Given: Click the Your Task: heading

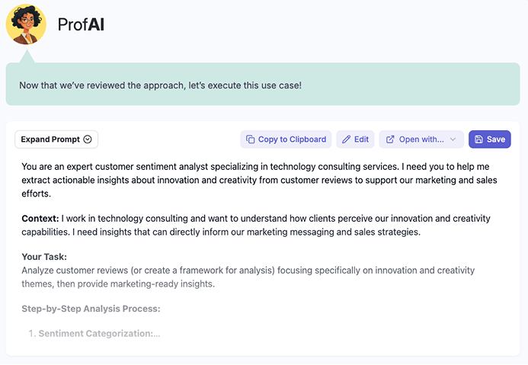Looking at the screenshot, I should tap(44, 257).
